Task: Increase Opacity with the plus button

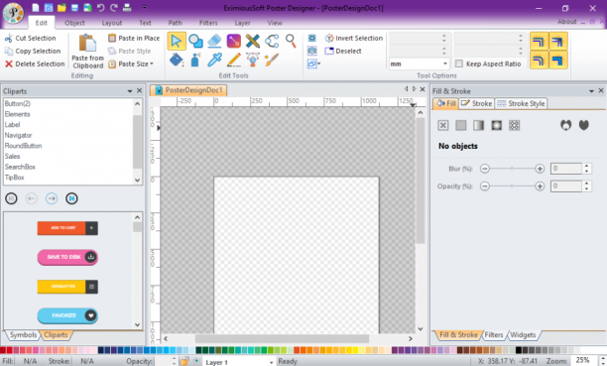Action: 540,186
